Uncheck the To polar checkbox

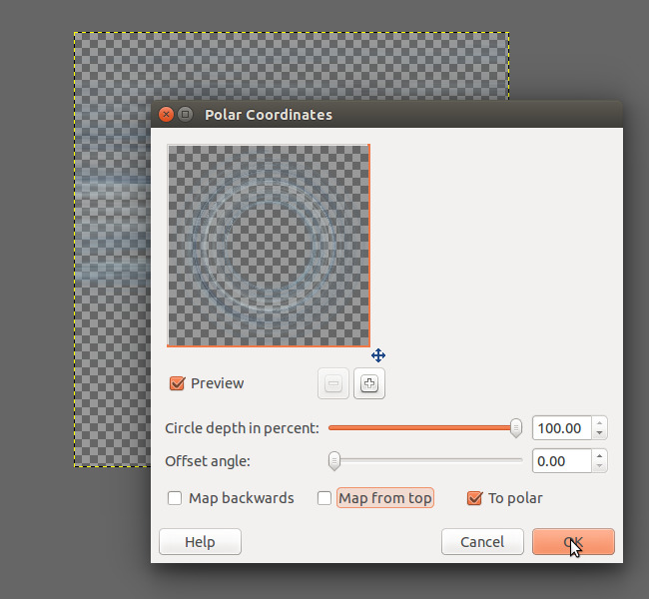pos(474,498)
